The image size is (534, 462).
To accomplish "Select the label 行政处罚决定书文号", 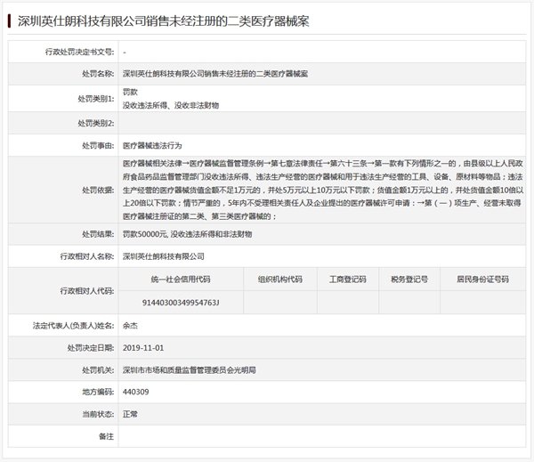I will pos(80,52).
